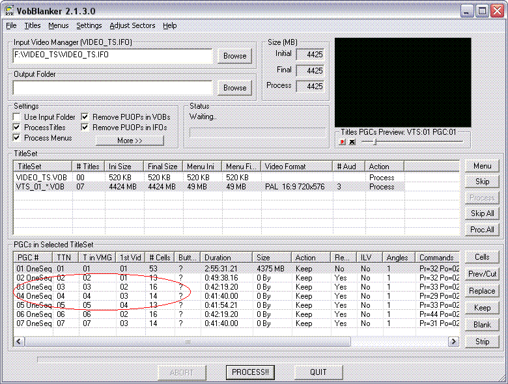Click the # Cells column header

pos(160,257)
